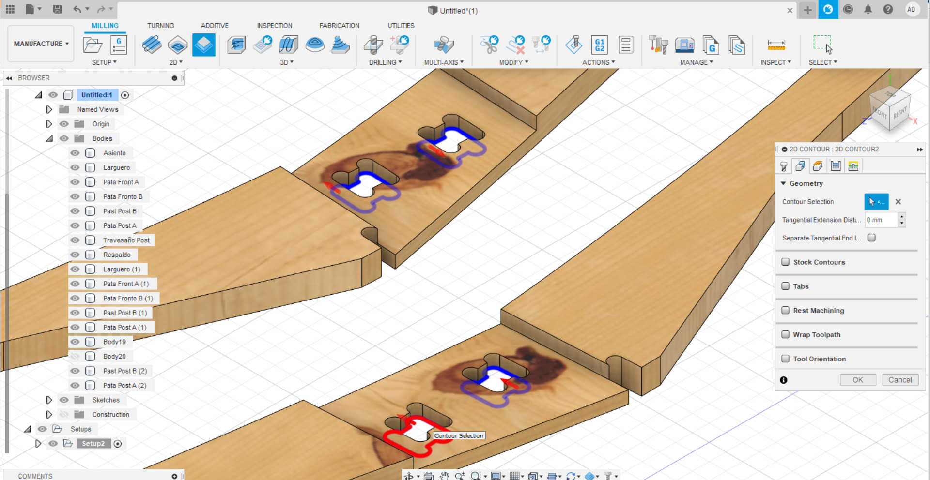Viewport: 930px width, 480px height.
Task: Click the New Setup folder icon
Action: click(93, 45)
